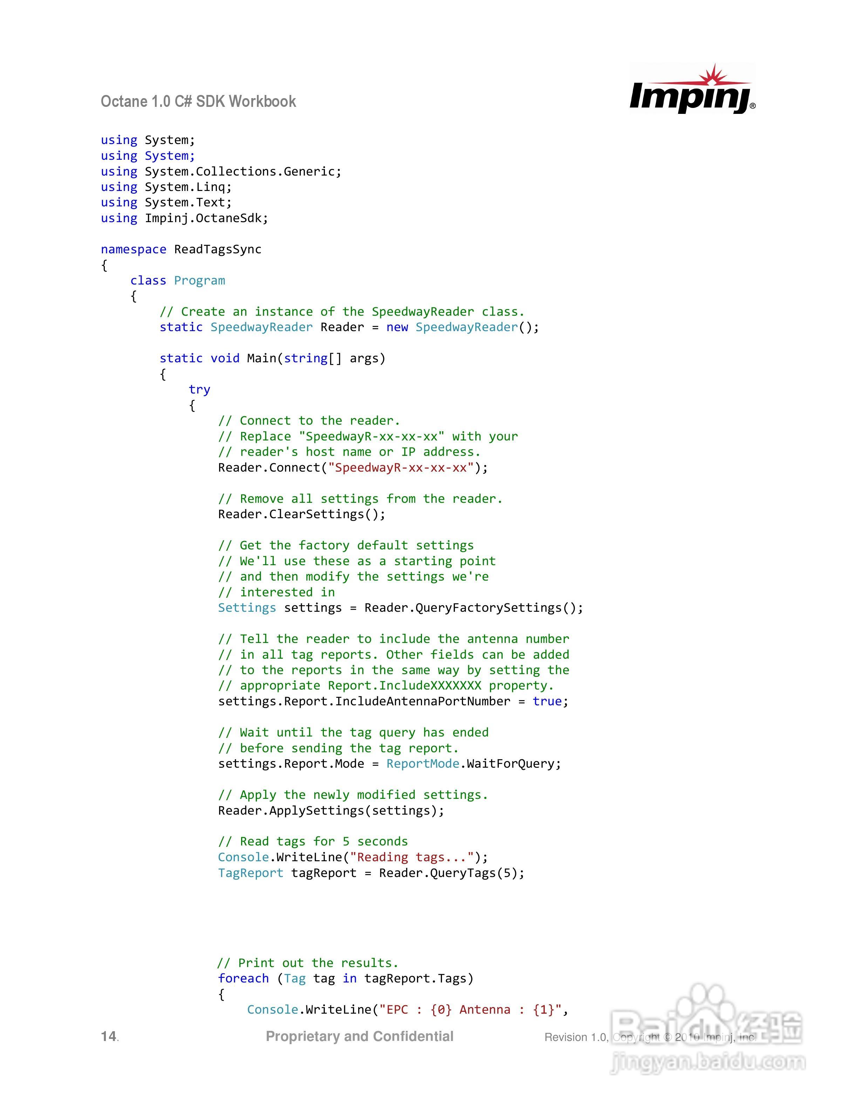Click the foreach Tag loop line
The image size is (858, 1110).
coord(346,978)
